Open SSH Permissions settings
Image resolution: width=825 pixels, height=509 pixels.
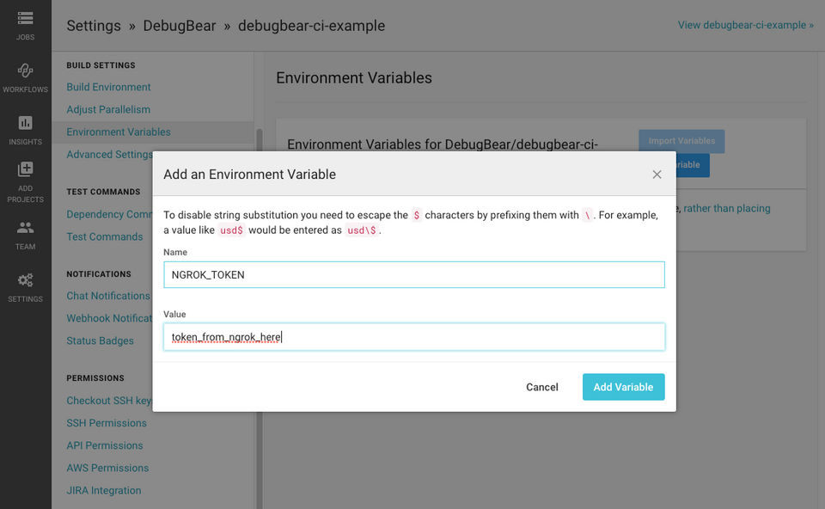[107, 423]
